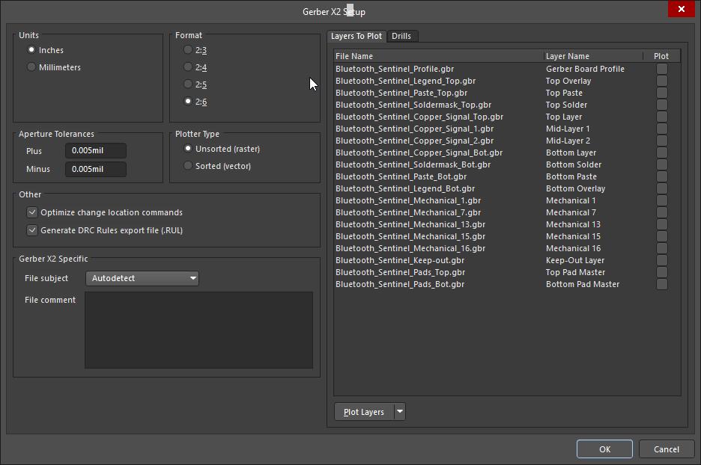This screenshot has width=701, height=465.
Task: Click the Plot Layers button
Action: [x=364, y=412]
